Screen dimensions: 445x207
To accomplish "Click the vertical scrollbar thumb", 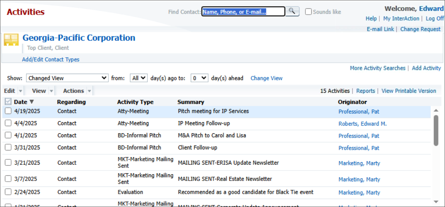I will (x=436, y=130).
